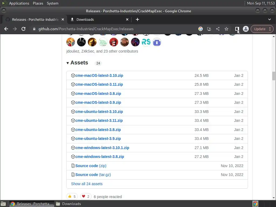Click the address bar URL field
This screenshot has height=207, width=276.
coord(113,29)
